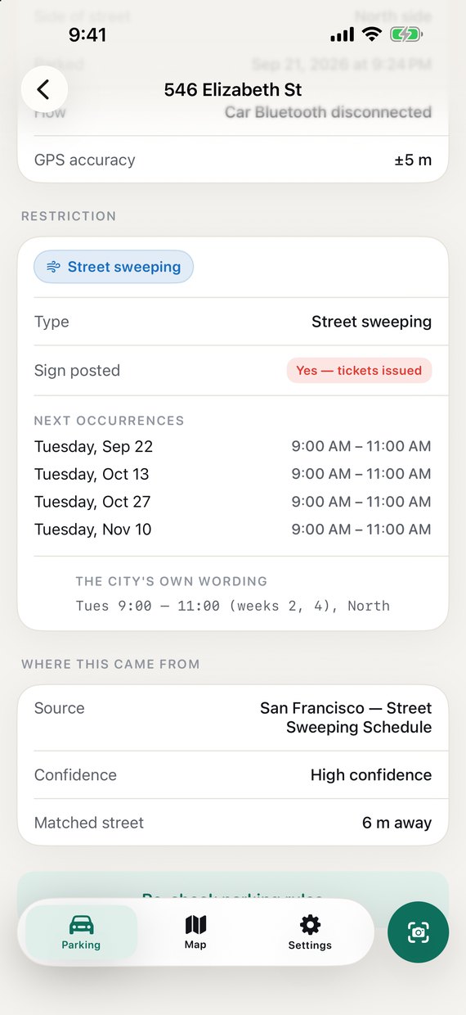Select the Tuesday, Nov 10 occurrence
This screenshot has height=1015, width=466.
click(233, 530)
